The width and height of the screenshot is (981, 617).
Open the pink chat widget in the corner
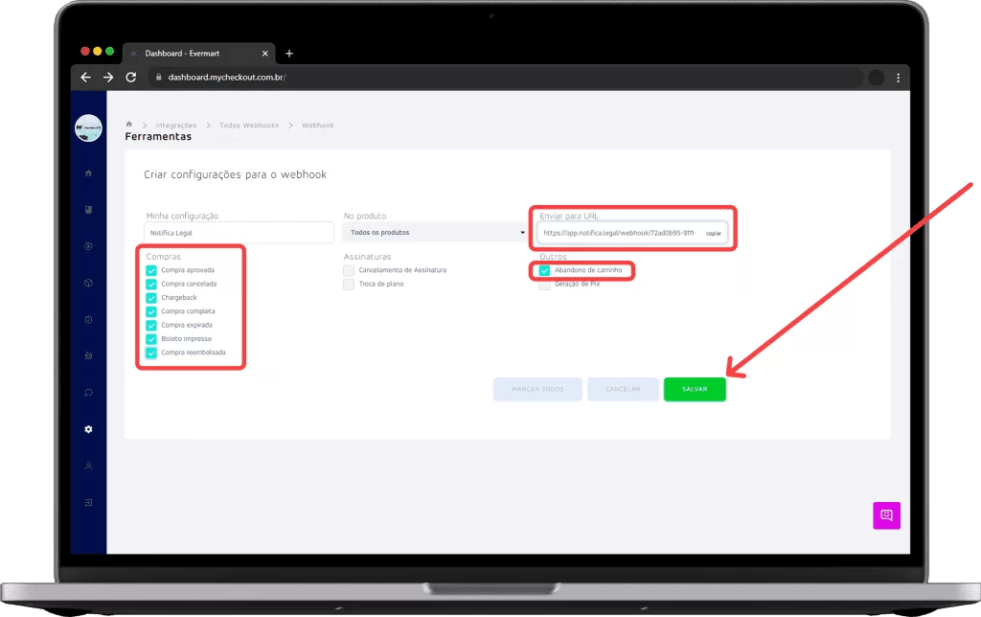[x=886, y=515]
